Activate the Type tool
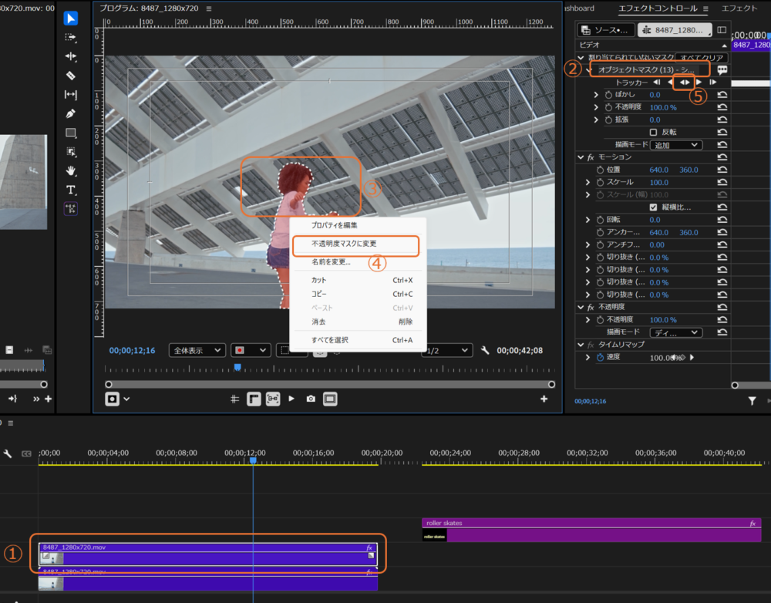Viewport: 771px width, 603px height. coord(71,190)
